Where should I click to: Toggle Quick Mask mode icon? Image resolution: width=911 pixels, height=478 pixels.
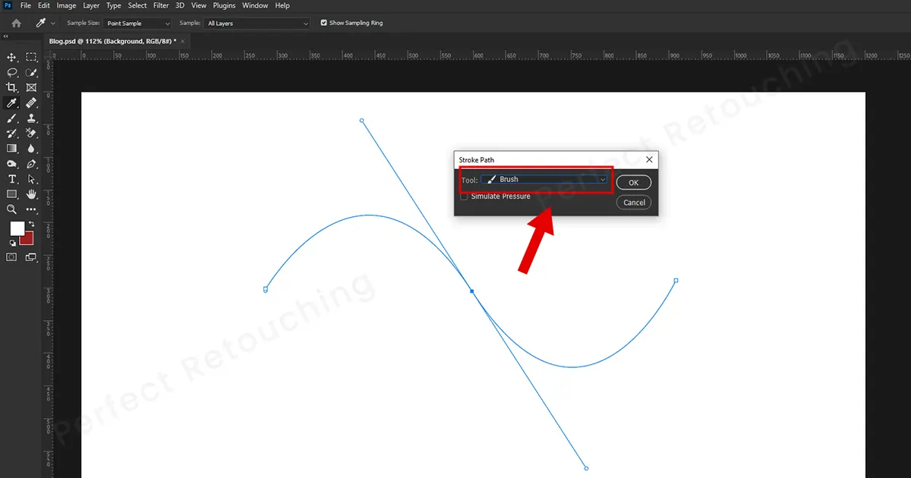pos(12,257)
